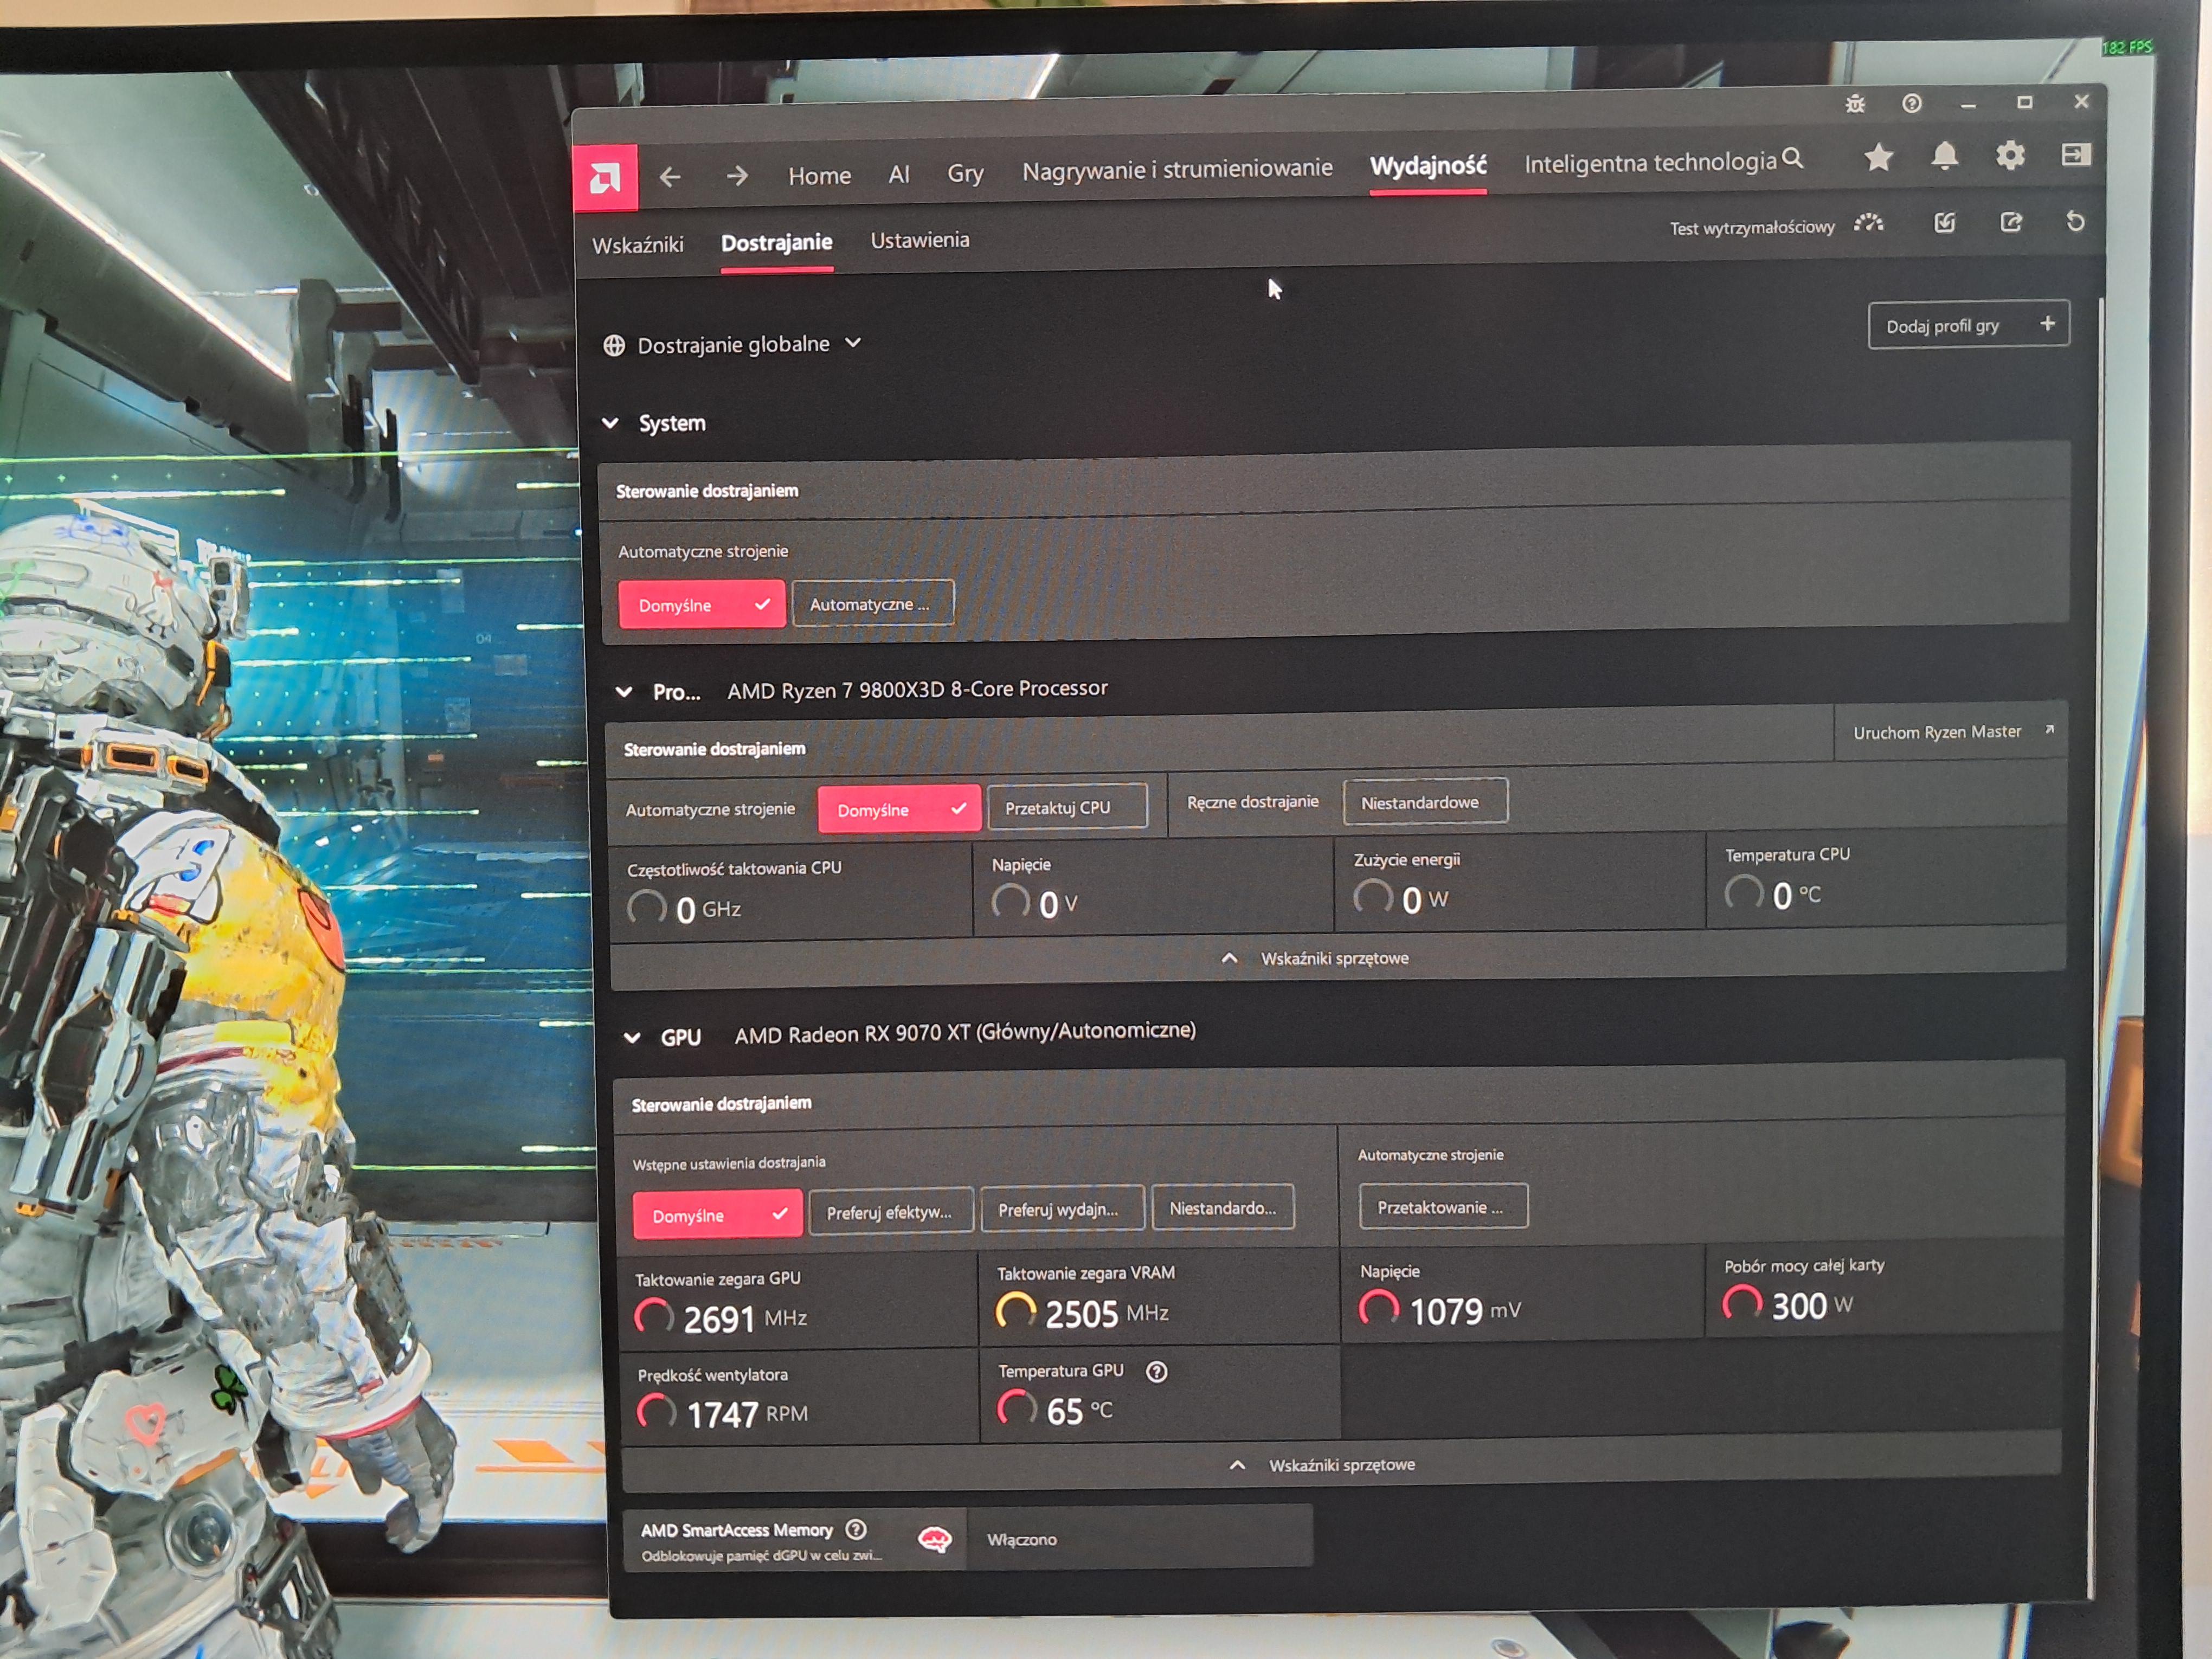The image size is (2212, 1659).
Task: Click the sidebar panel toggle icon
Action: (x=2076, y=154)
